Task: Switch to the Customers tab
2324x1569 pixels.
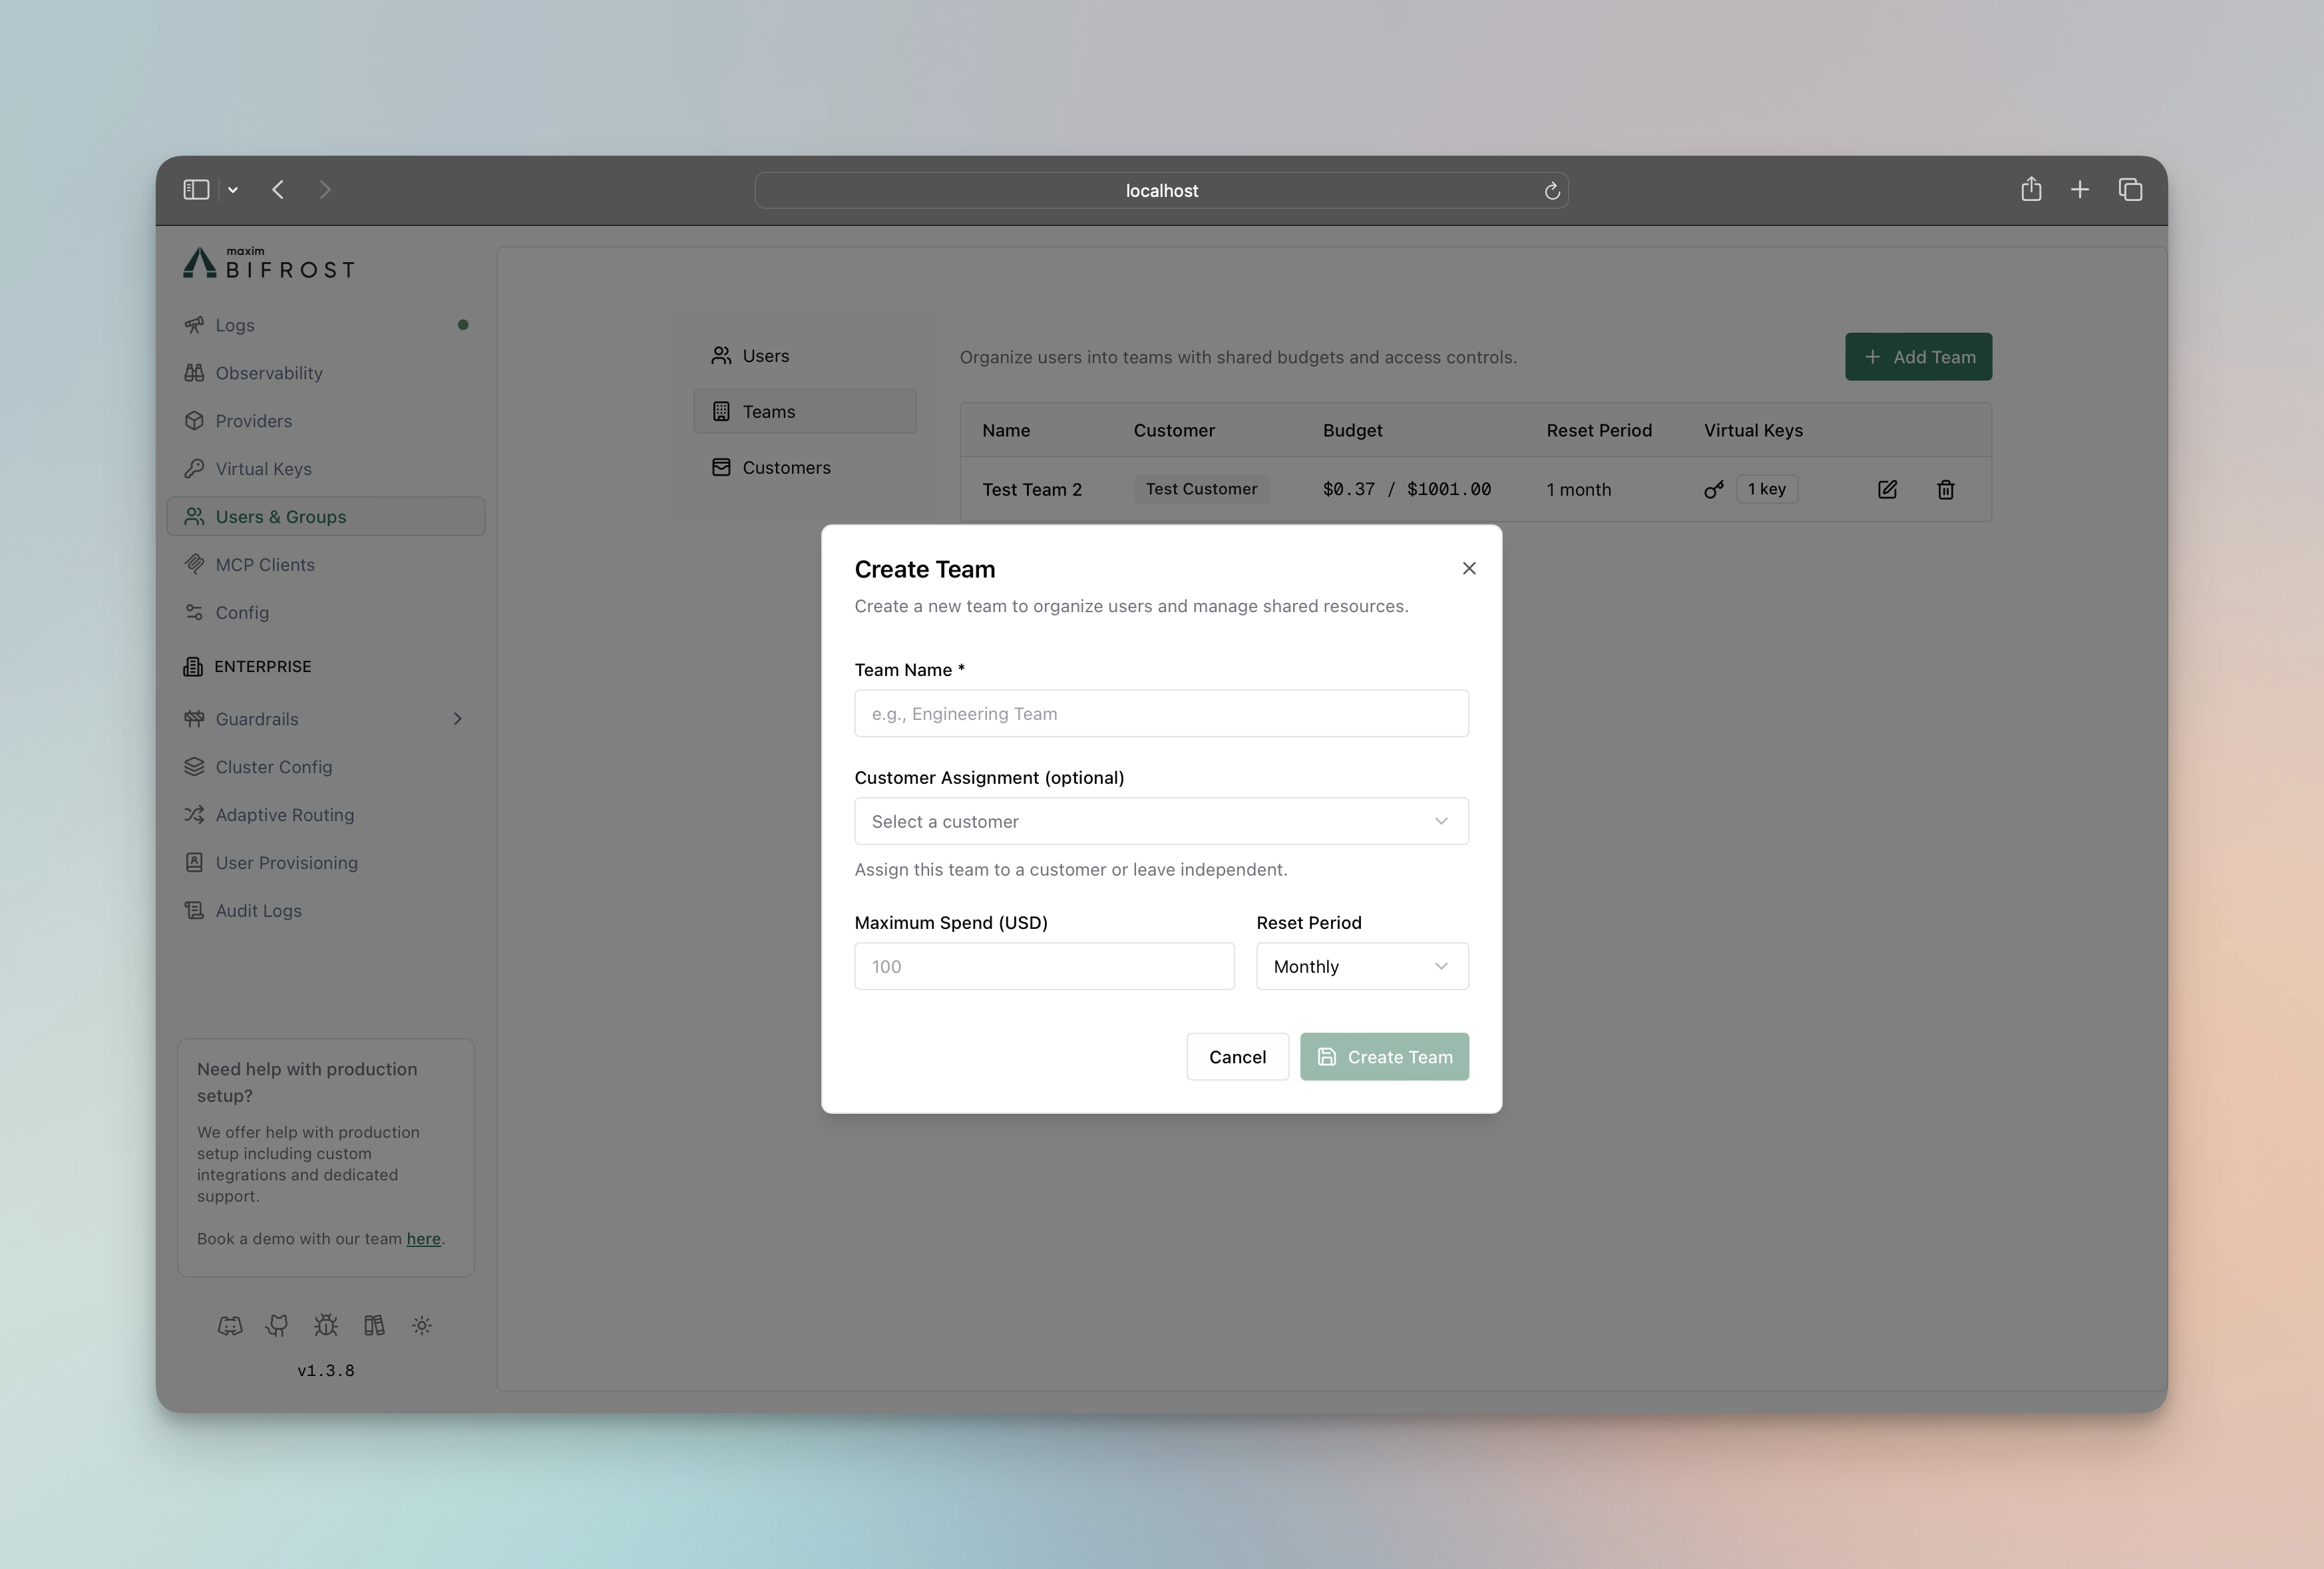Action: 786,467
